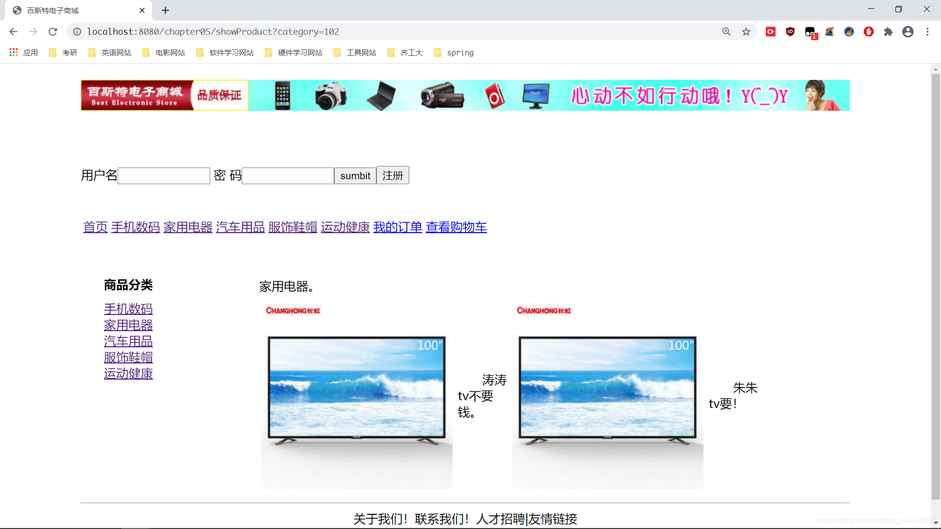
Task: Reload the page with refresh icon
Action: click(53, 32)
